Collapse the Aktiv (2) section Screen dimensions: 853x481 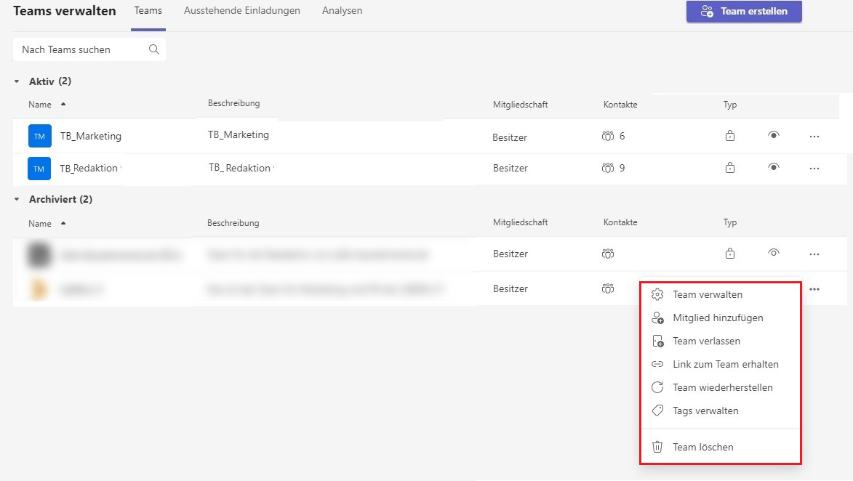click(x=17, y=81)
